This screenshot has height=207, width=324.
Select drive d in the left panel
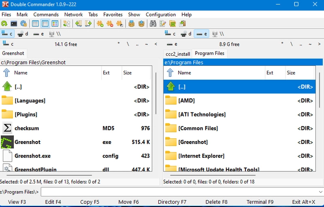pos(23,34)
